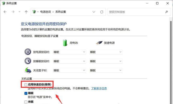The height and width of the screenshot is (104, 173).
Task: Refresh the control panel page
Action: [102, 12]
